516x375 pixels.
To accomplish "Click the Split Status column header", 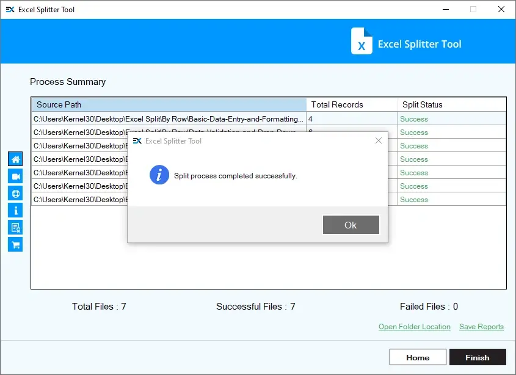I will click(451, 104).
